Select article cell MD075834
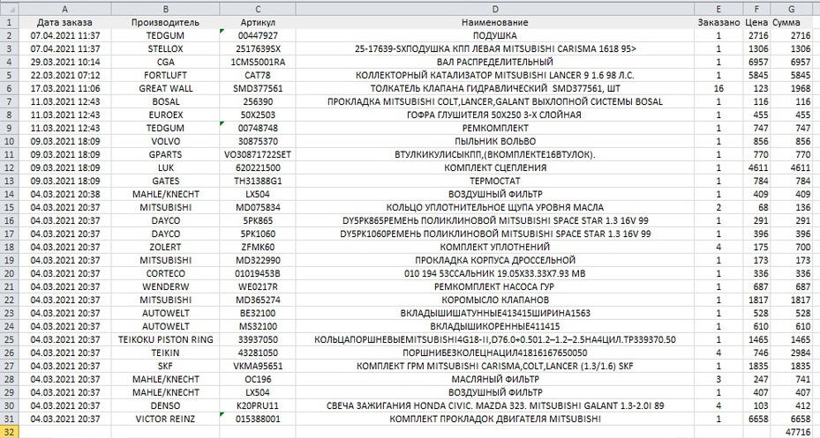The height and width of the screenshot is (438, 820). 258,208
